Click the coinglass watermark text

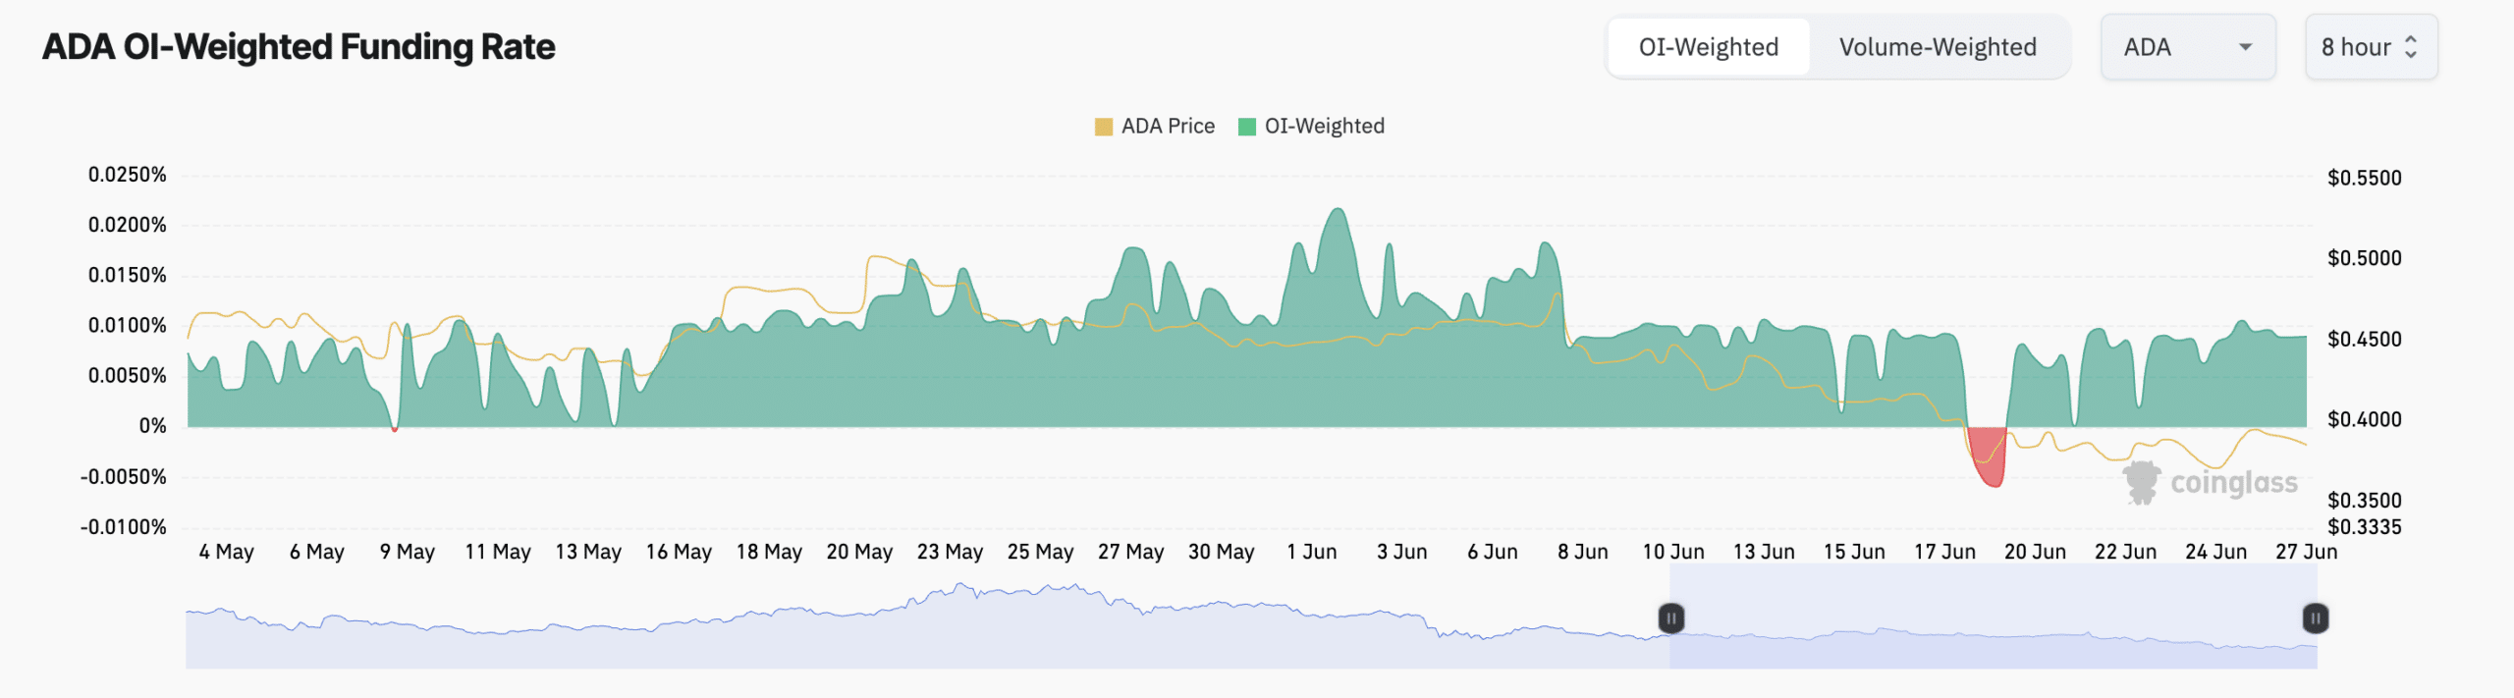[2234, 483]
